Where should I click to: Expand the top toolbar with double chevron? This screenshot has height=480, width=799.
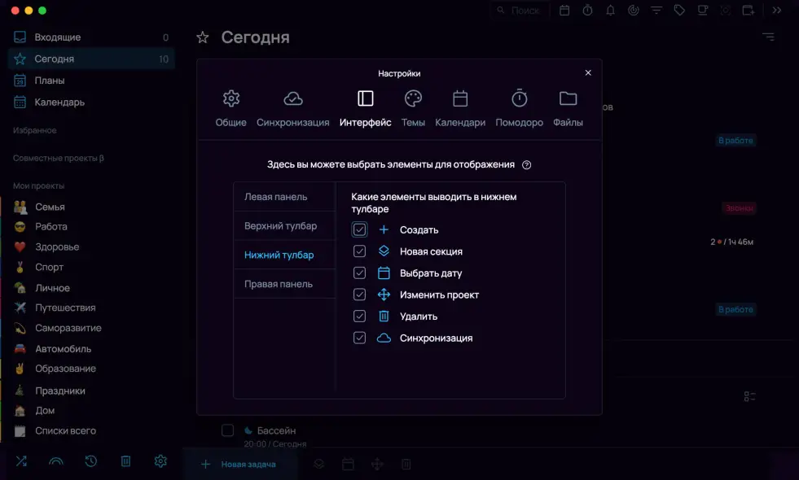(776, 11)
